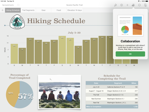Open the document view options icon

(145, 5)
